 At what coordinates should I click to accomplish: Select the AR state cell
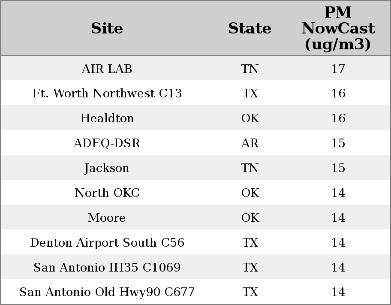(x=250, y=143)
